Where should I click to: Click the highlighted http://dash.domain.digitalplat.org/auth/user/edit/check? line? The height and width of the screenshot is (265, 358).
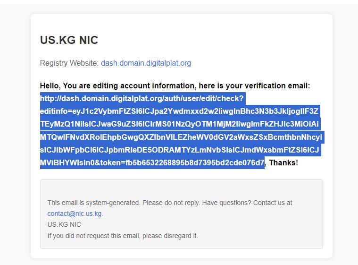[x=142, y=98]
